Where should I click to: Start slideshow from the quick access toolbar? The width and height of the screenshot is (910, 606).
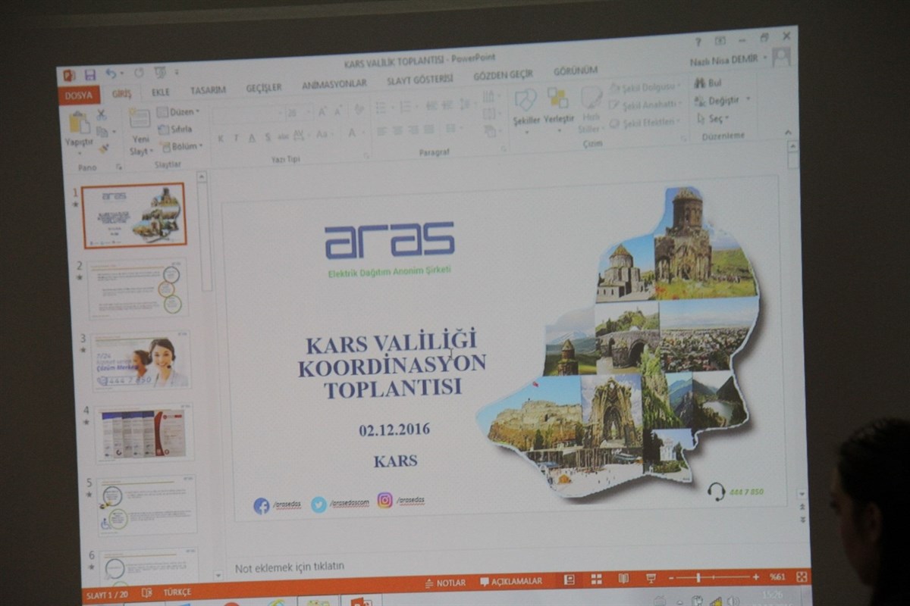click(160, 73)
